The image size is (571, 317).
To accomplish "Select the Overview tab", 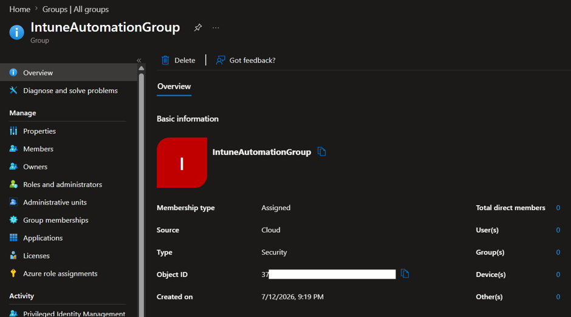I will tap(174, 87).
